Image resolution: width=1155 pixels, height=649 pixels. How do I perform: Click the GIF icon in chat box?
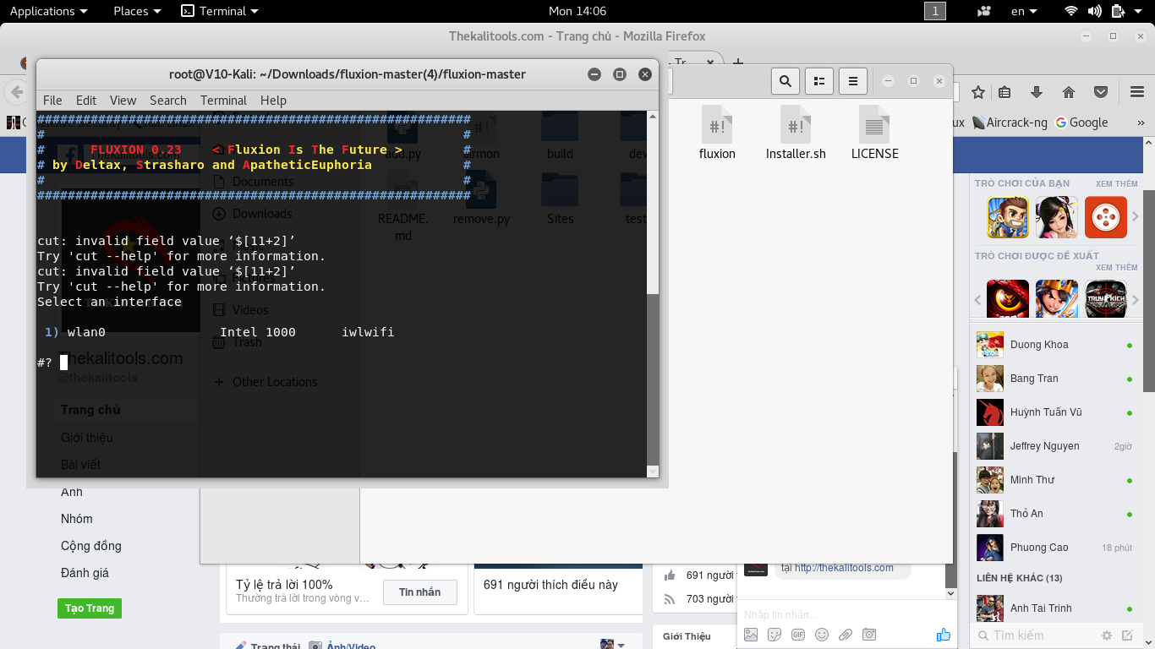point(798,635)
